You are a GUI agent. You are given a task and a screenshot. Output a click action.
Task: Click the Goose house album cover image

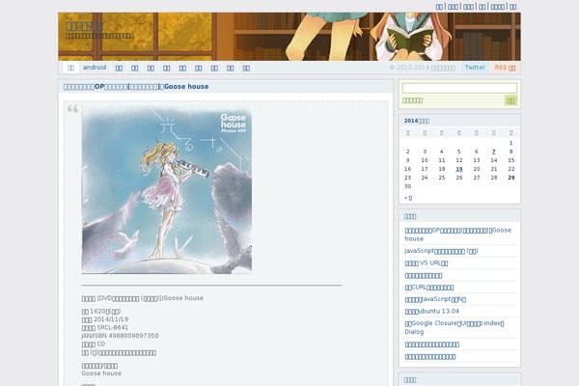(167, 190)
